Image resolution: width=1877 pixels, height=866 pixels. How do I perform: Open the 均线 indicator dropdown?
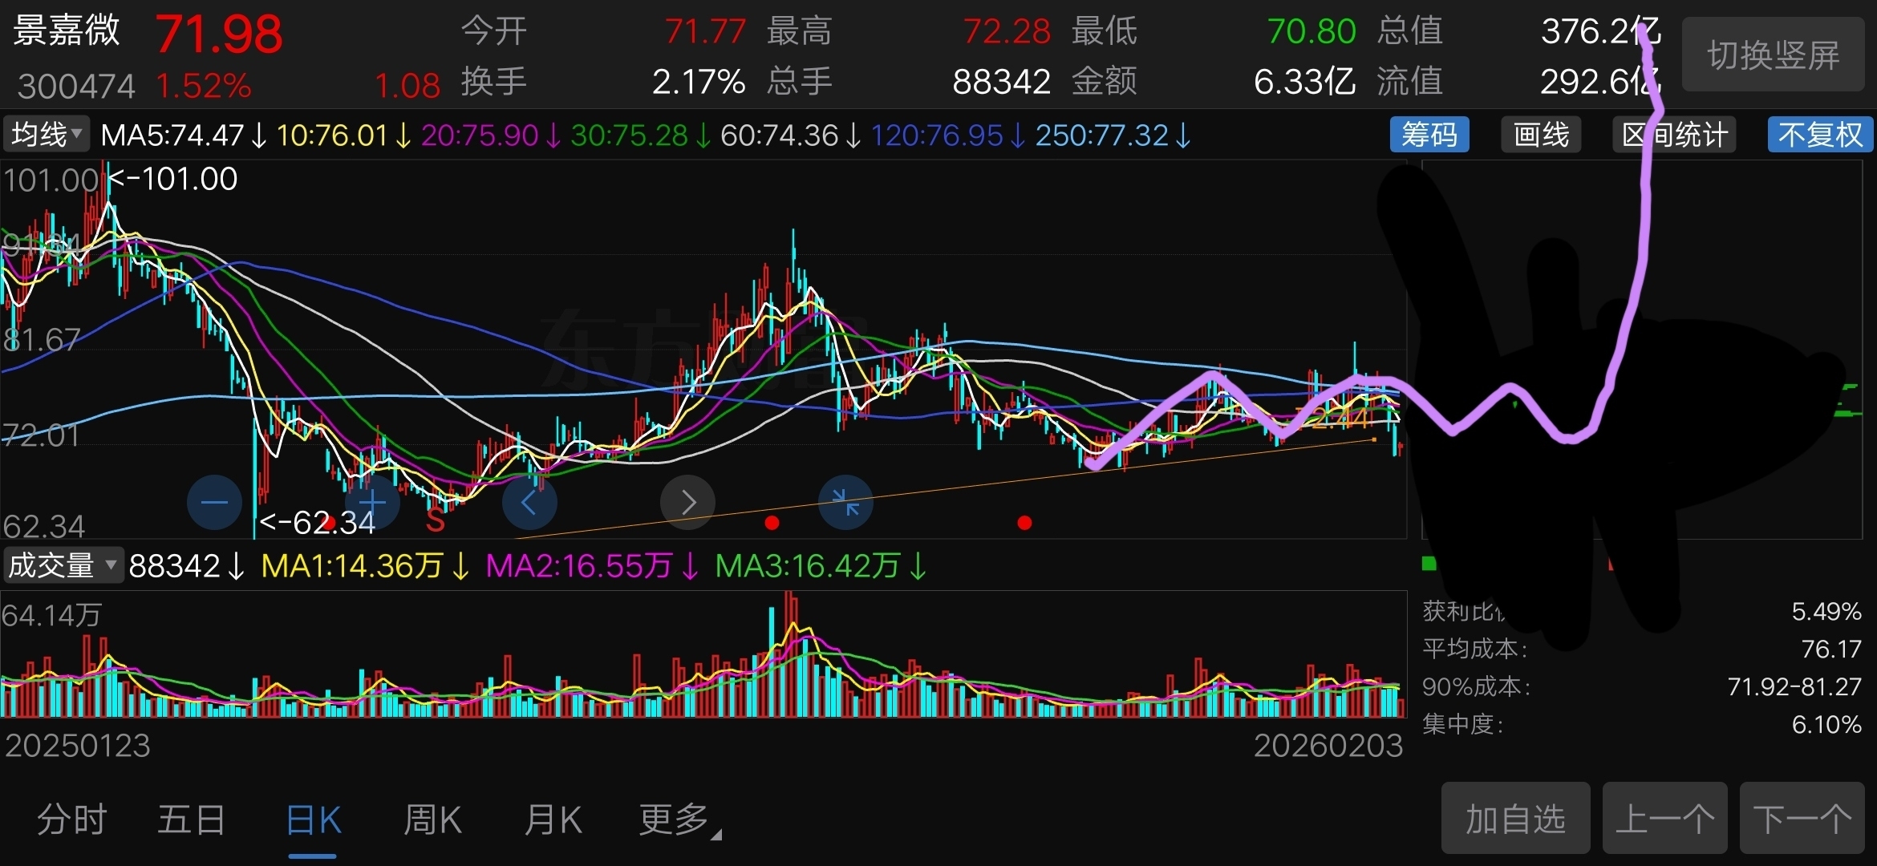pyautogui.click(x=47, y=135)
